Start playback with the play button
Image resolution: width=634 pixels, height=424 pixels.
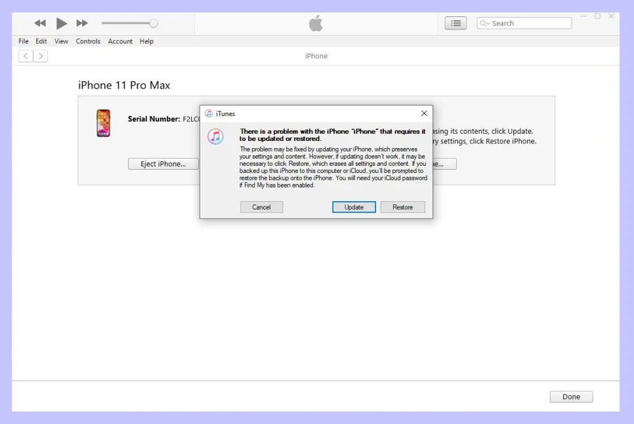pos(62,24)
